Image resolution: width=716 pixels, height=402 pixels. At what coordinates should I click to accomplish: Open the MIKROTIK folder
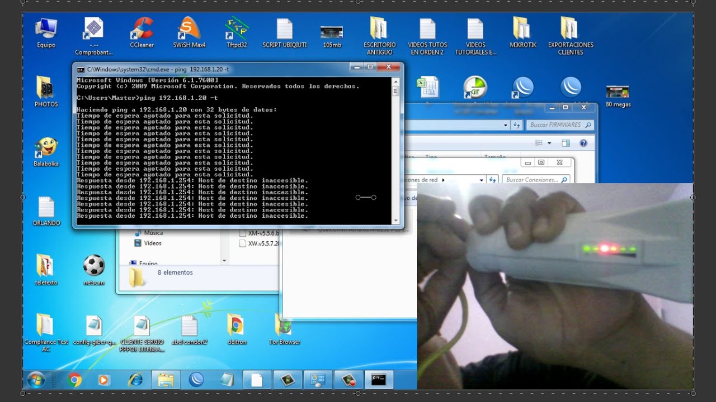(522, 32)
